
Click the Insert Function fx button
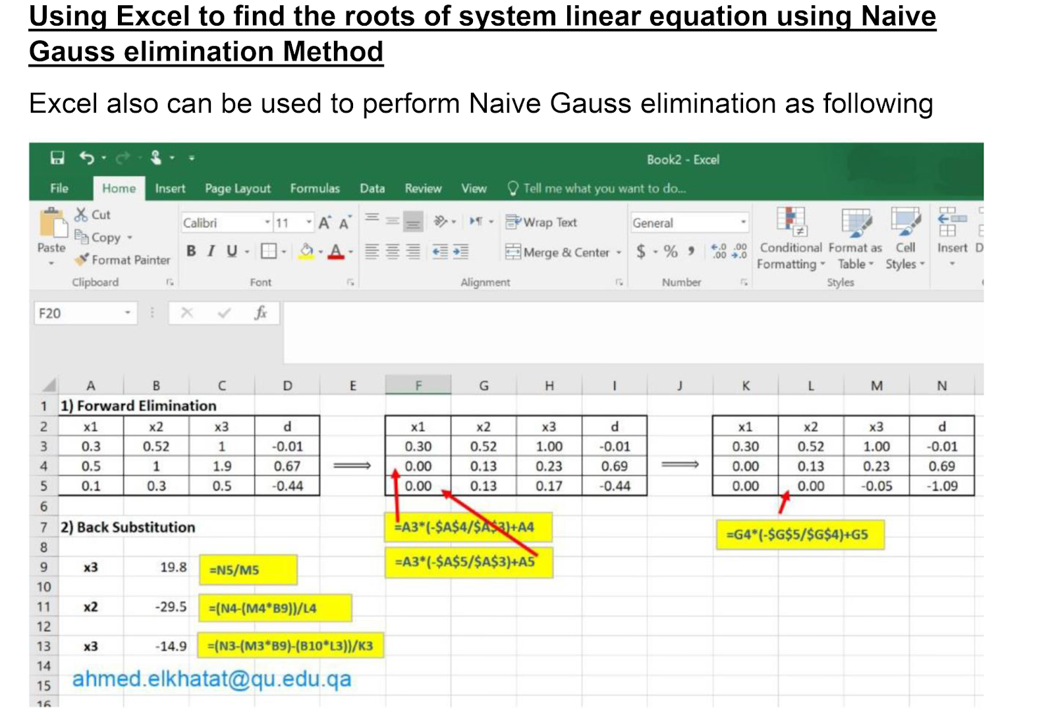[x=261, y=313]
